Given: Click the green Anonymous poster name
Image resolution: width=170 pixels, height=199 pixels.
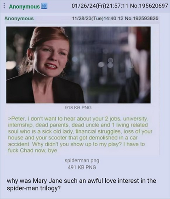Looking at the screenshot, I should (x=24, y=6).
